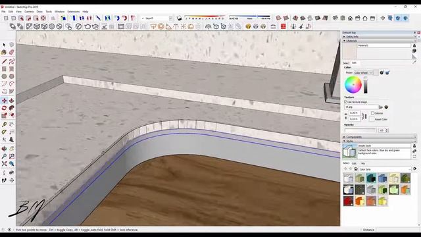
Task: Click the opacity value stepper
Action: (x=387, y=130)
